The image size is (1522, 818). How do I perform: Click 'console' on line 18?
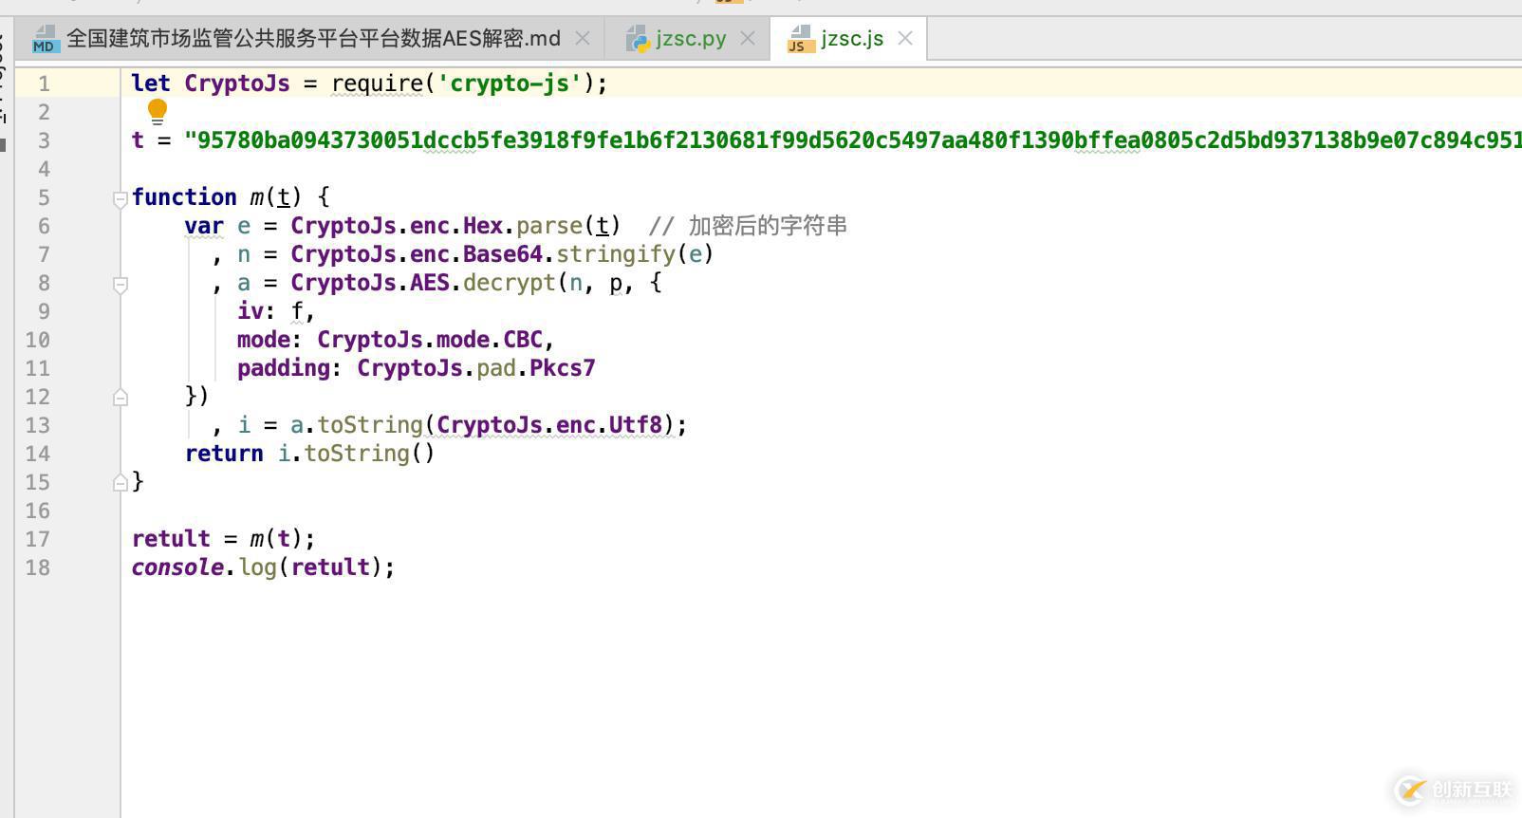[177, 567]
